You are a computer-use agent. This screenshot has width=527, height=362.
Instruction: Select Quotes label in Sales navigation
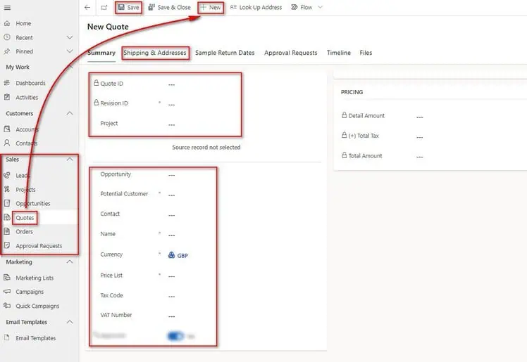click(x=25, y=217)
